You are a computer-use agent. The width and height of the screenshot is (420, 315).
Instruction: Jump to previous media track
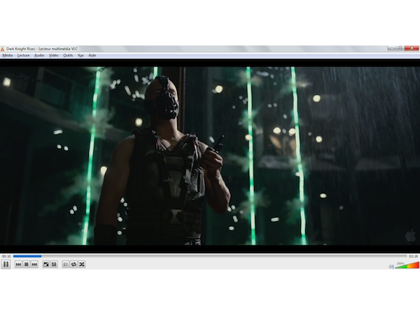[18, 265]
